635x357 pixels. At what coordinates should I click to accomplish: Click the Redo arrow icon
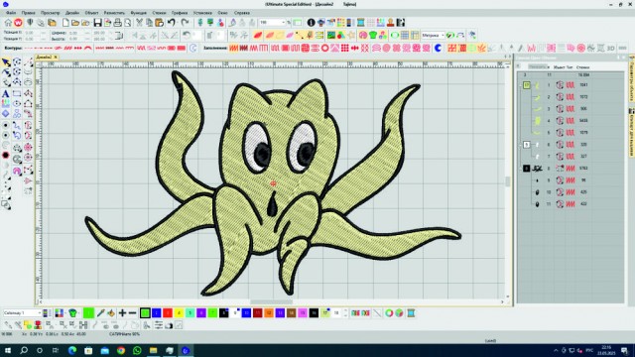click(x=186, y=23)
